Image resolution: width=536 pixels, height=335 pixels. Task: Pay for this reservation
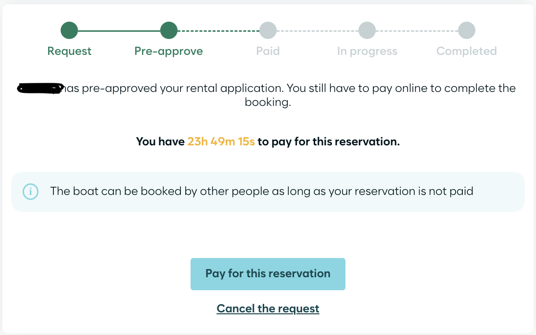pyautogui.click(x=268, y=274)
